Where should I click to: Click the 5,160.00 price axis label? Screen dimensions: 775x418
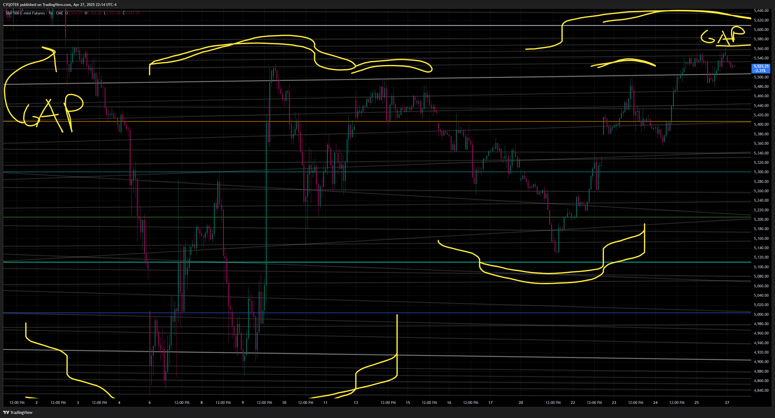761,239
